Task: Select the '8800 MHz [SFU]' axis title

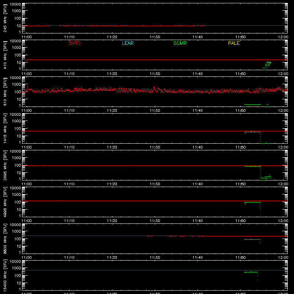Action: coord(5,239)
